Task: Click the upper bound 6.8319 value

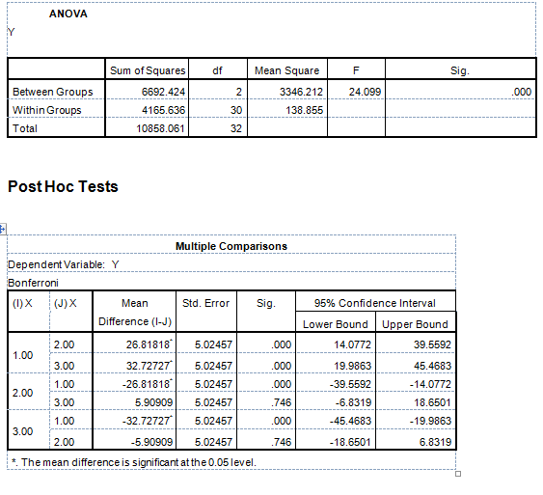Action: click(x=435, y=442)
